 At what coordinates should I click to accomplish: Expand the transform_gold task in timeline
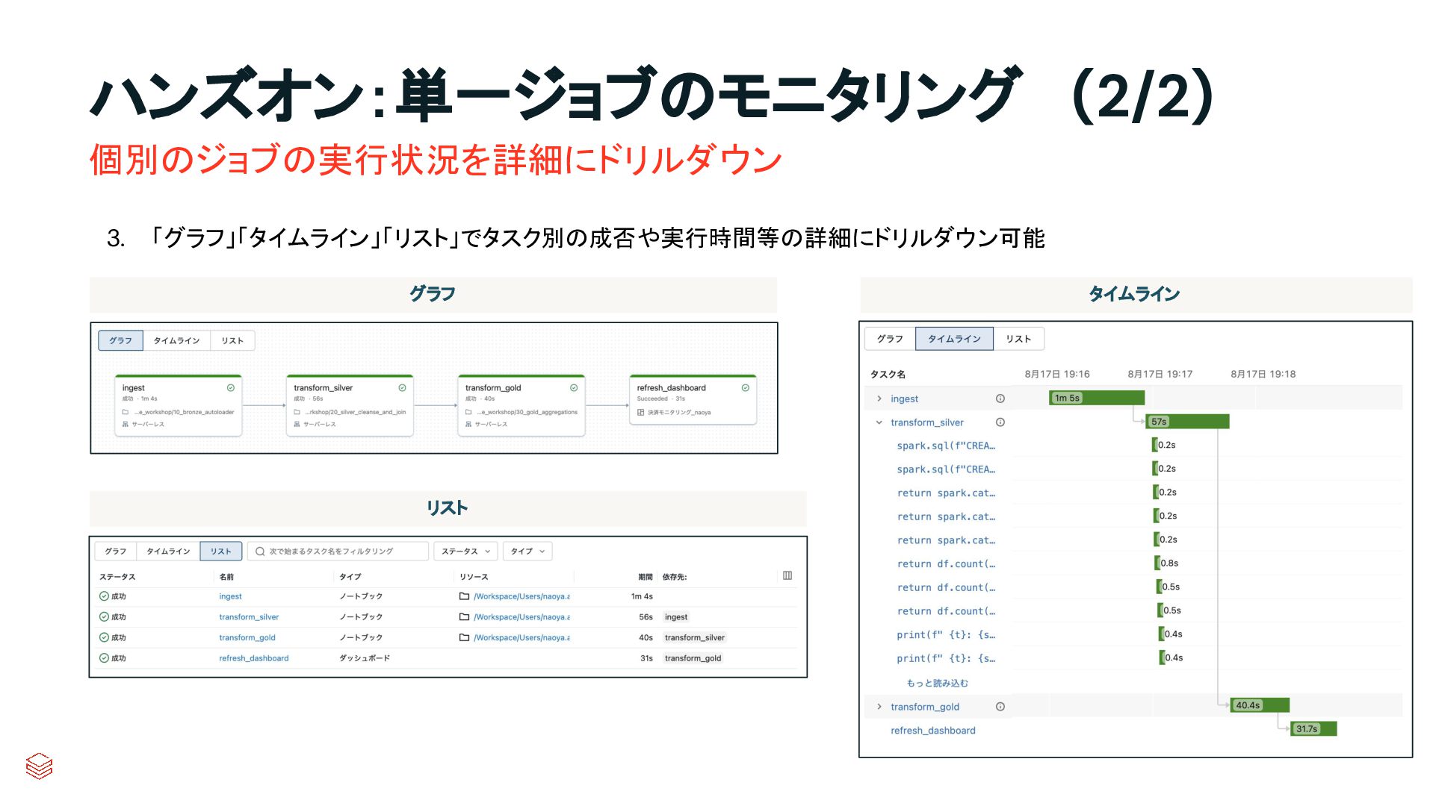coord(879,707)
